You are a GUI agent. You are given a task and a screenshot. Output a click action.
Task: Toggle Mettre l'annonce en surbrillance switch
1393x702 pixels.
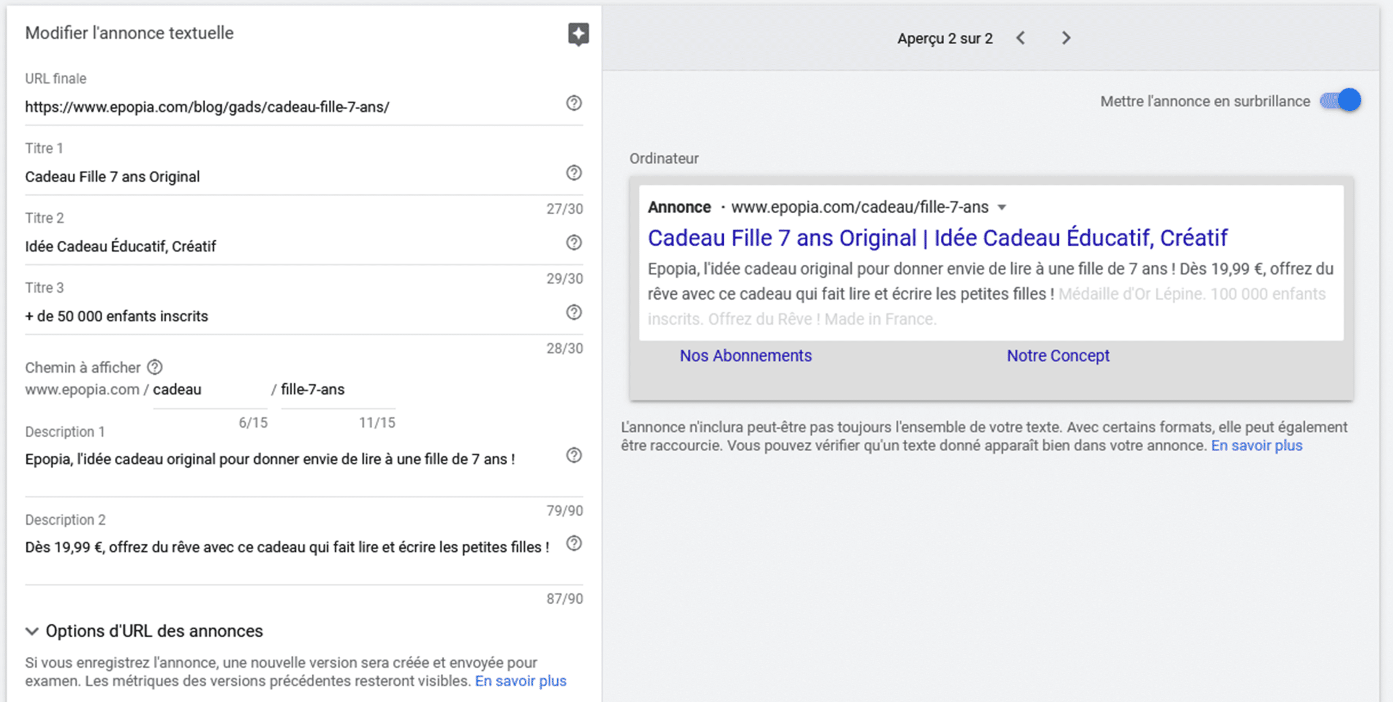pos(1340,101)
